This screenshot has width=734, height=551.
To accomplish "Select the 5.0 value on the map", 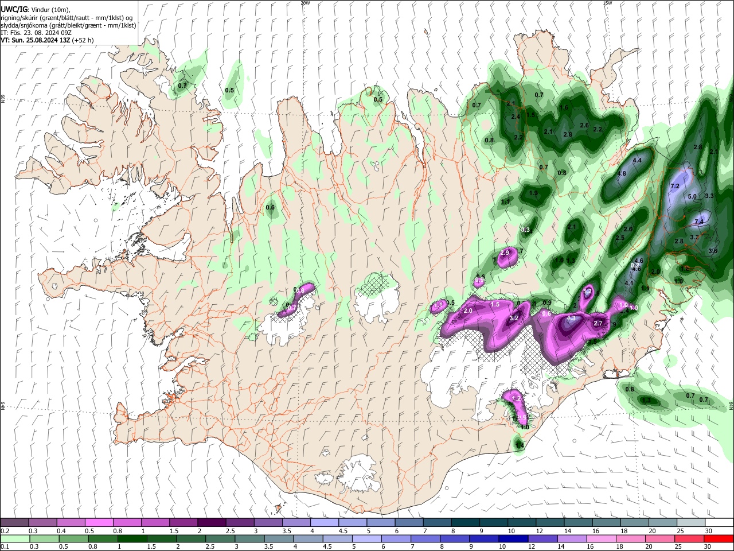I will click(692, 196).
